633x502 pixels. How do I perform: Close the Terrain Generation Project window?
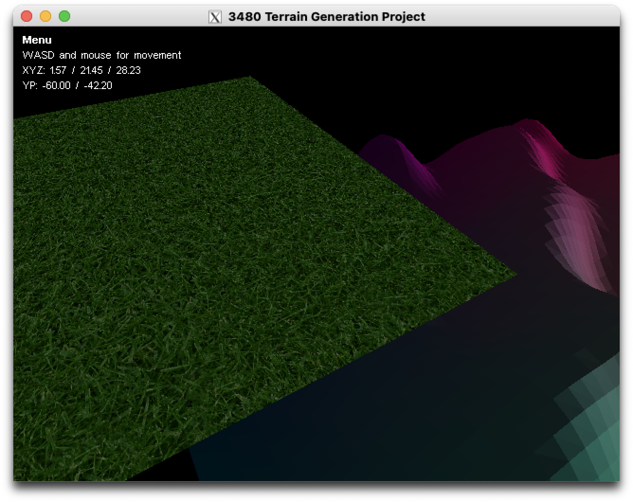click(x=27, y=17)
